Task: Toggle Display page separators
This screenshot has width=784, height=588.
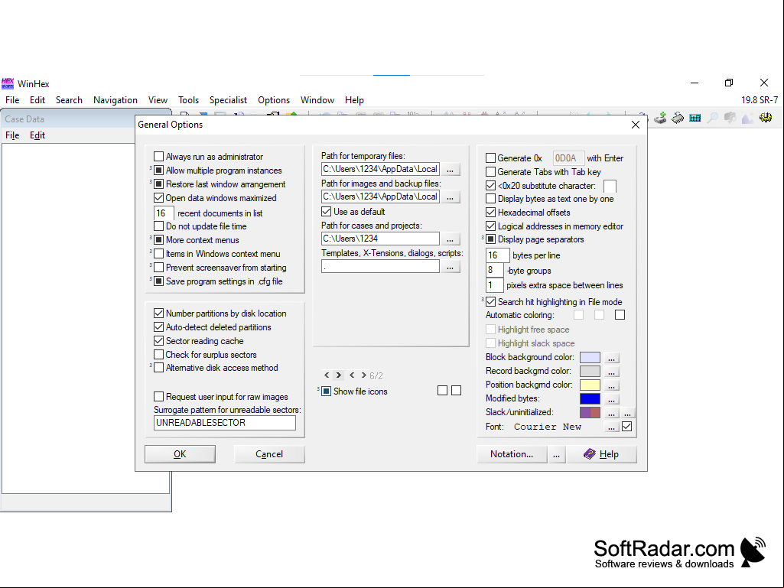Action: pyautogui.click(x=490, y=239)
